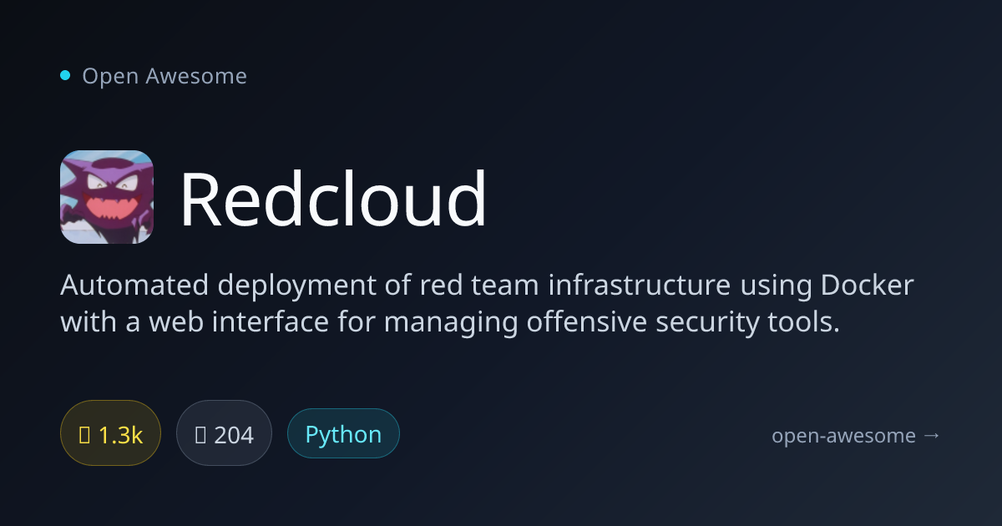Click the description line starting 'Automated deployment'
Image resolution: width=1002 pixels, height=526 pixels.
[488, 286]
